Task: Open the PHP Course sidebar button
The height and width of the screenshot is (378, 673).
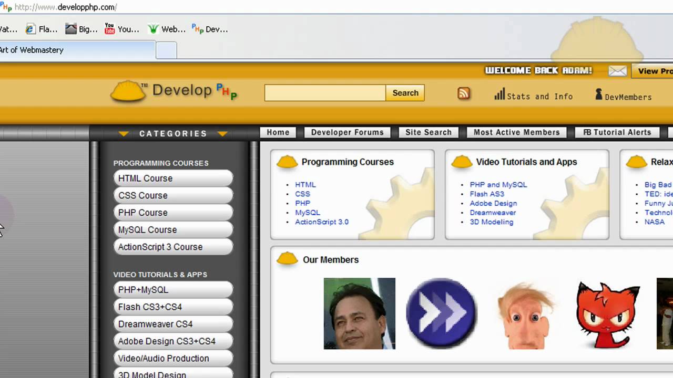Action: click(173, 213)
